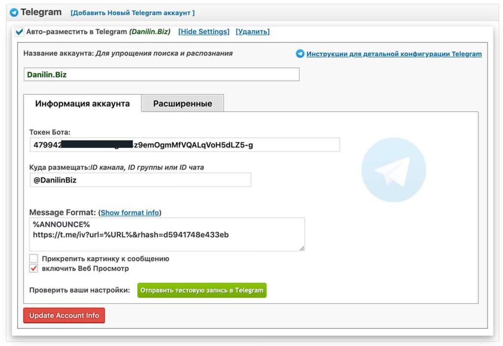Select the Информация аккаунта tab

tap(83, 104)
